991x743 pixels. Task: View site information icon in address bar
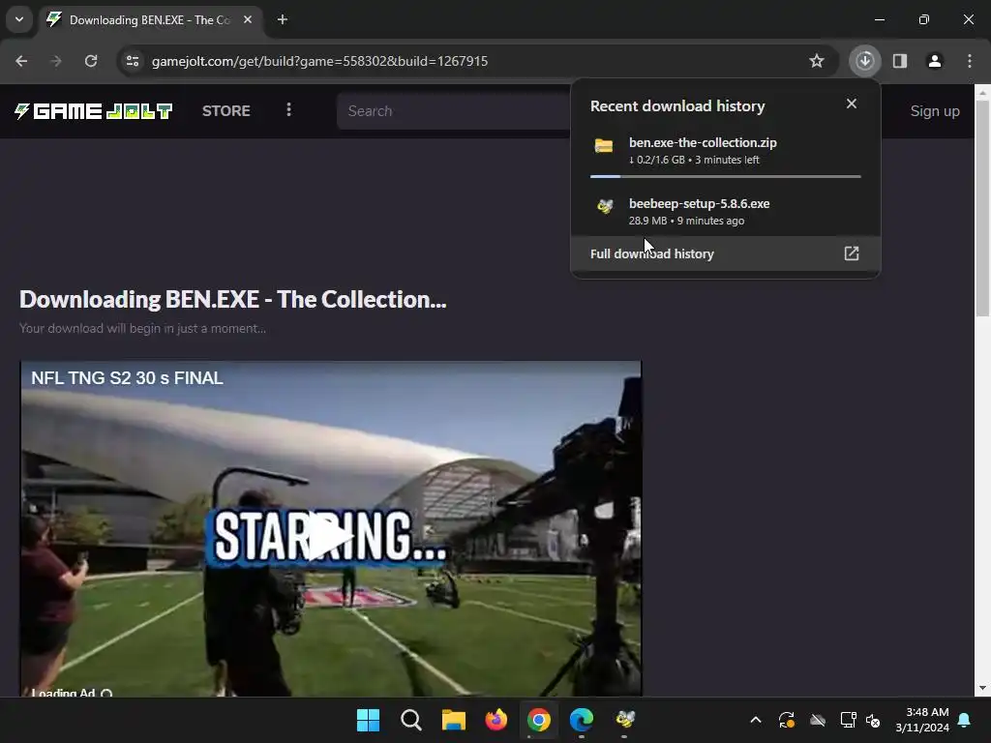pos(133,61)
